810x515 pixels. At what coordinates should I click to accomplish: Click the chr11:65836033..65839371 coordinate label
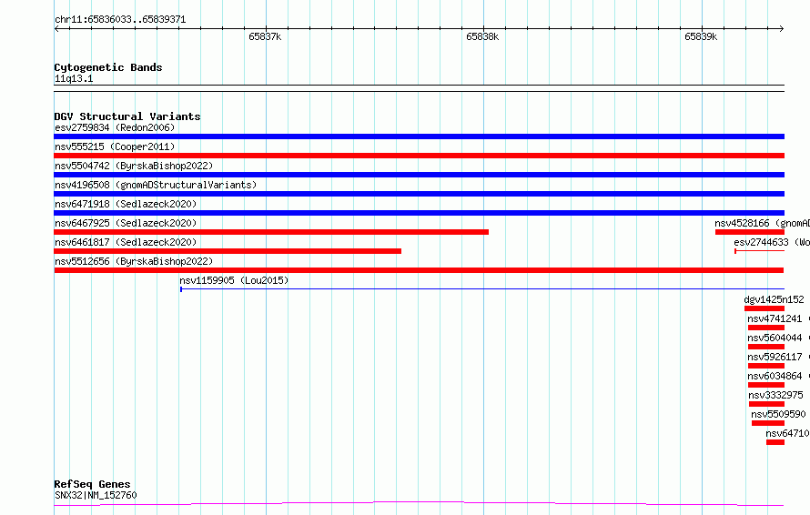120,19
